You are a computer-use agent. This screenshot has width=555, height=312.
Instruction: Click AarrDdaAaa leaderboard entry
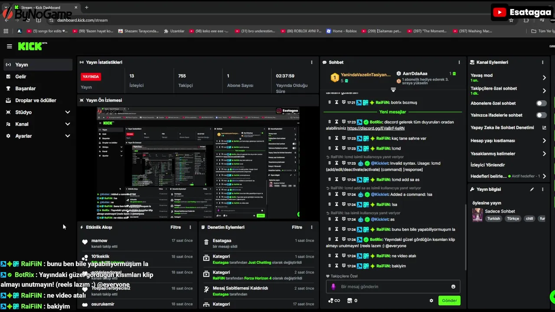(x=415, y=74)
